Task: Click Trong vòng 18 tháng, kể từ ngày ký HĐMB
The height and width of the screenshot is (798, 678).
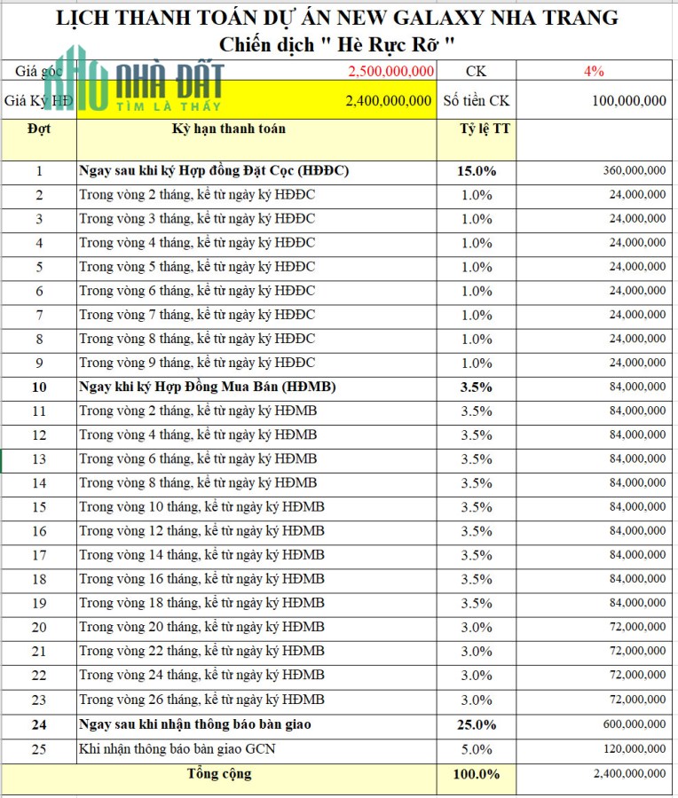Action: click(201, 603)
